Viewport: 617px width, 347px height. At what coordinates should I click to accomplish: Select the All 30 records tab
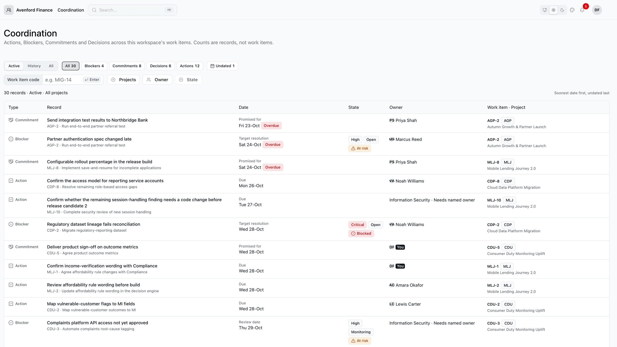[70, 66]
